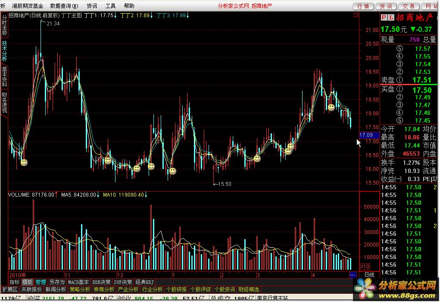The width and height of the screenshot is (440, 302).
Task: Click 另存为 to save template
Action: pyautogui.click(x=57, y=282)
